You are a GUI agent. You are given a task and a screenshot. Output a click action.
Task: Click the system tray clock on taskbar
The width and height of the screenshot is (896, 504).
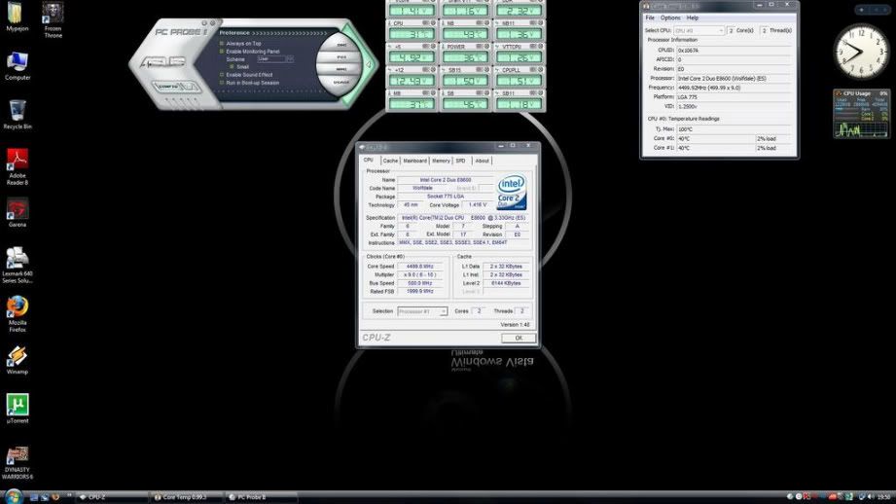coord(883,497)
